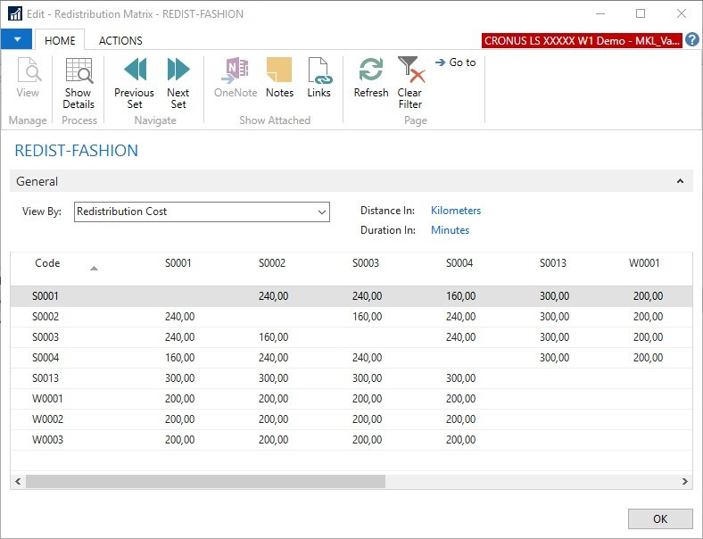703x539 pixels.
Task: Open the blue application menu dropdown
Action: pyautogui.click(x=17, y=39)
